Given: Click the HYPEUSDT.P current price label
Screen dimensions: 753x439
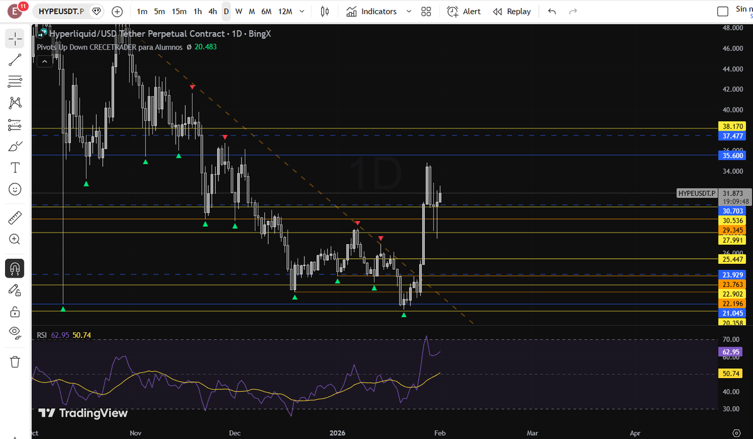Looking at the screenshot, I should [x=697, y=193].
